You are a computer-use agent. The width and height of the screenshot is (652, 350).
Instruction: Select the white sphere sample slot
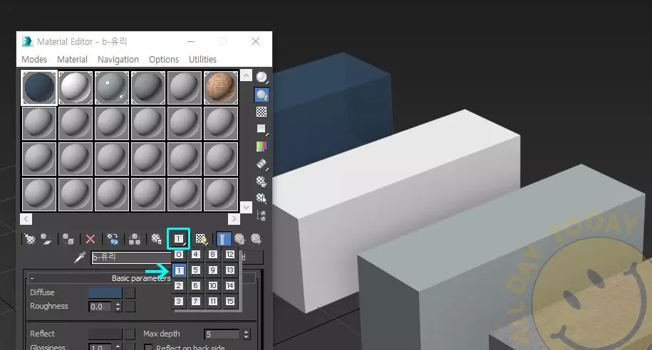pos(76,87)
